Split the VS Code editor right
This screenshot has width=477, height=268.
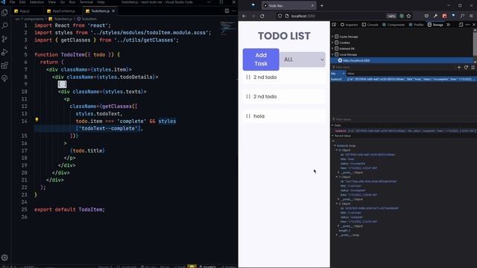(227, 11)
